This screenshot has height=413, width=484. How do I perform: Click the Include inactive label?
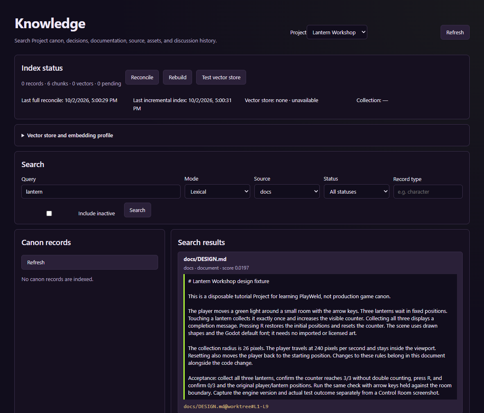97,213
